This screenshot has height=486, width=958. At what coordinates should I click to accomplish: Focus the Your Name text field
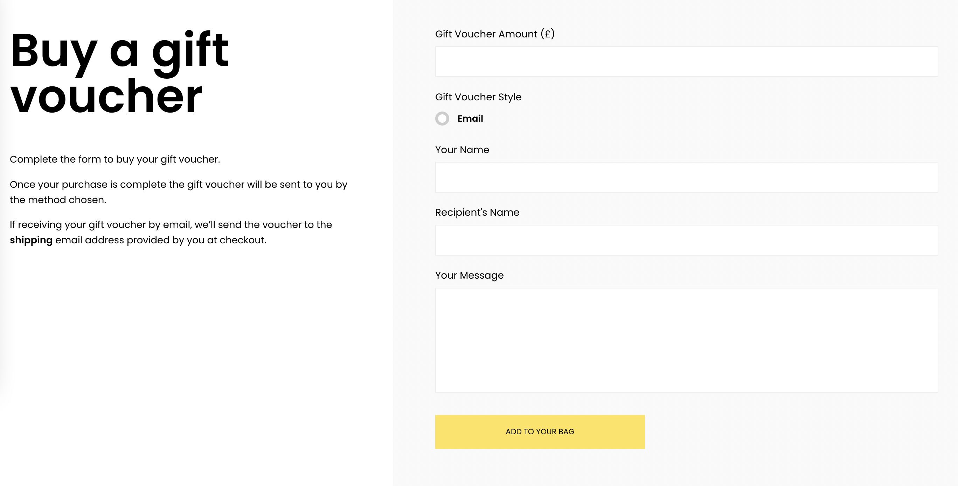(686, 177)
